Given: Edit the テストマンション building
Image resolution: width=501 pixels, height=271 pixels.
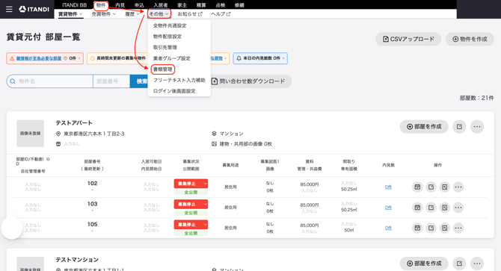Looking at the screenshot, I should pos(459,264).
